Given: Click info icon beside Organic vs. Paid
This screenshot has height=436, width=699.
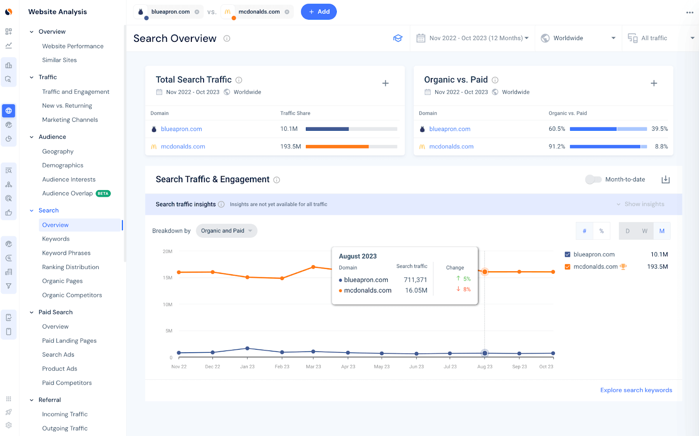Looking at the screenshot, I should tap(495, 80).
